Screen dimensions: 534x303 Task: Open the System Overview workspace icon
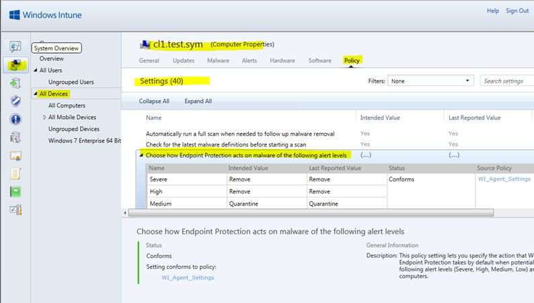click(x=15, y=46)
